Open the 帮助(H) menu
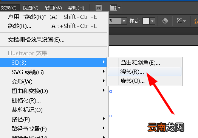 pos(76,8)
